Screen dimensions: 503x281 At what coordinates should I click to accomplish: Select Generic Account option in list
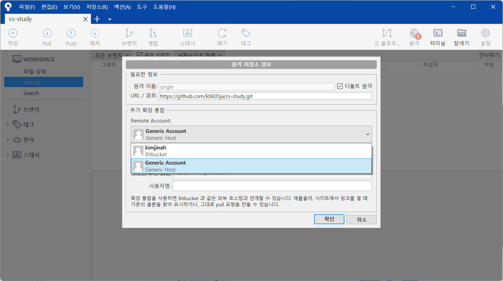click(251, 166)
